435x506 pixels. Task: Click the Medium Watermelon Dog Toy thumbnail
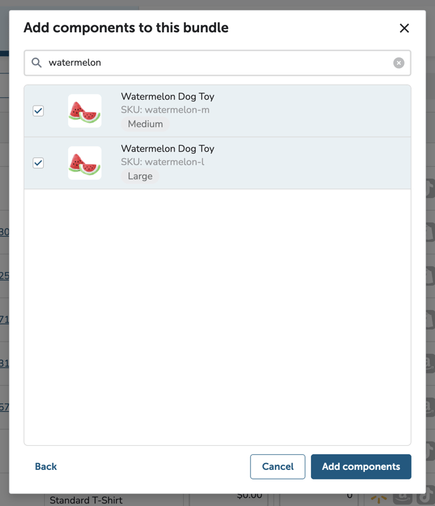click(85, 111)
